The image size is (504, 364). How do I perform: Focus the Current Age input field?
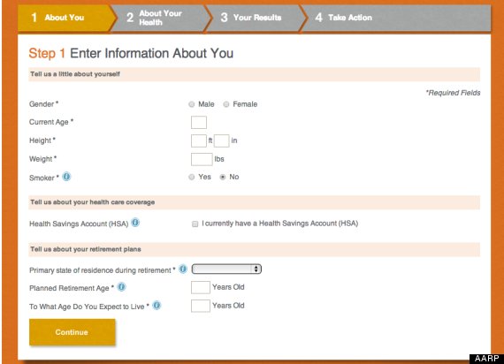tap(199, 123)
